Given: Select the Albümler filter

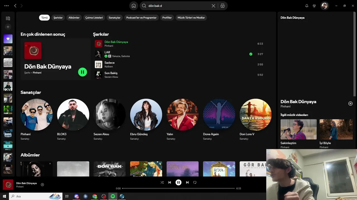Looking at the screenshot, I should click(x=74, y=17).
